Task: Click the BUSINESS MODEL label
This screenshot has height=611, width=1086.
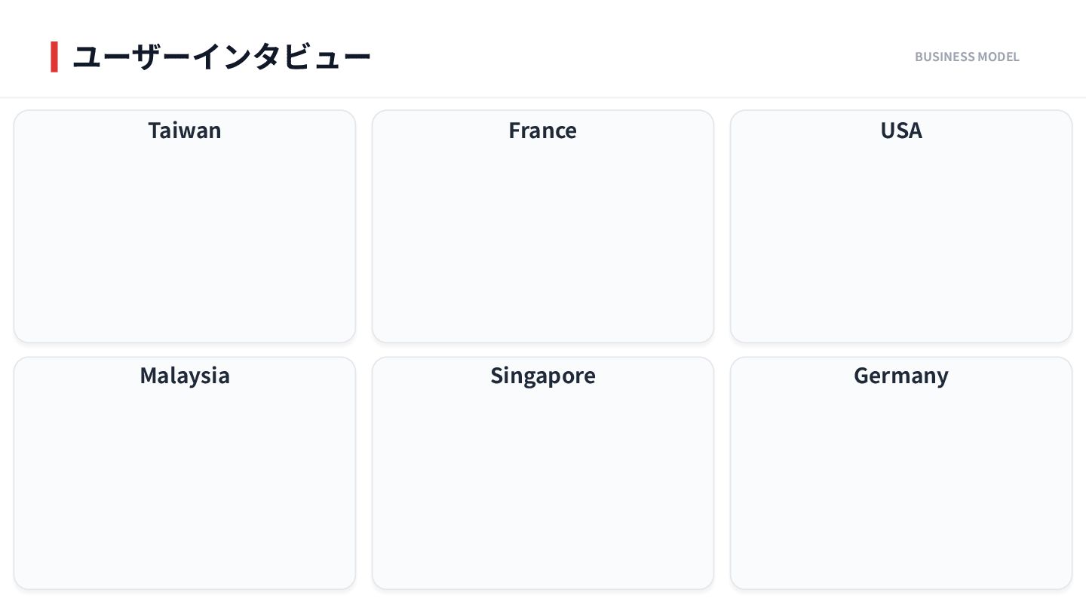Action: (967, 57)
